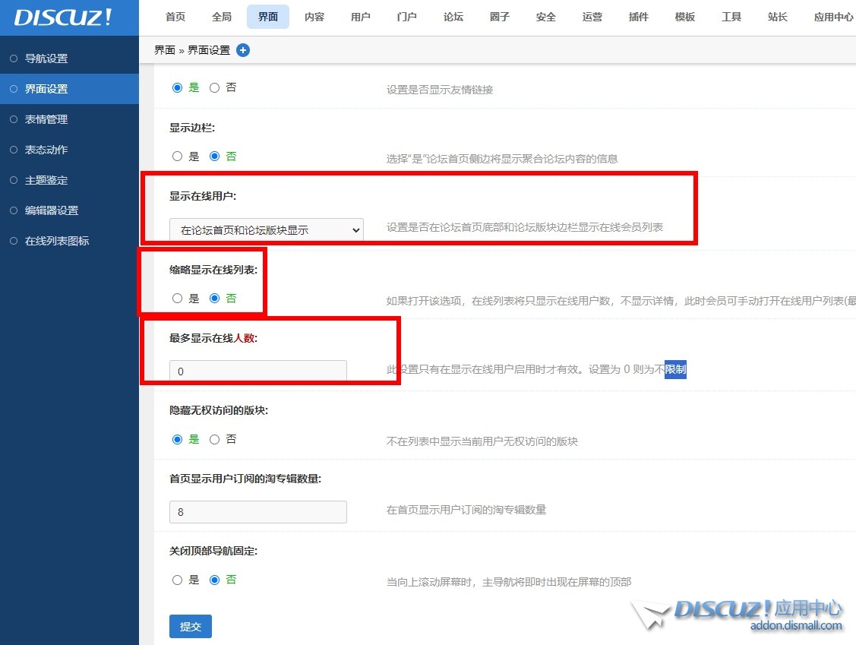856x645 pixels.
Task: Open 表情管理 in the sidebar
Action: (x=46, y=119)
